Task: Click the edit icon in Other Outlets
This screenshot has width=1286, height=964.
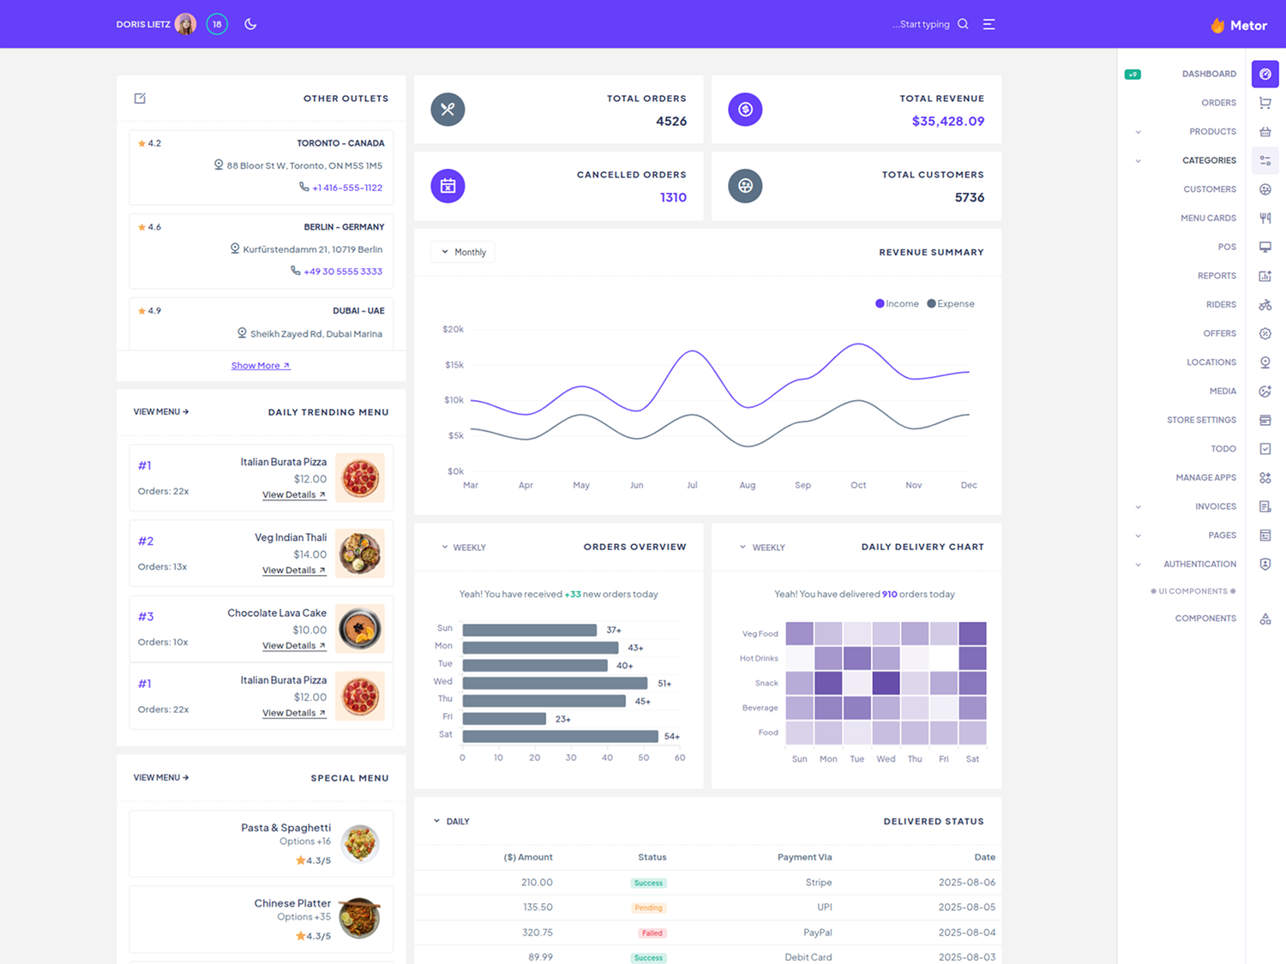Action: (140, 99)
